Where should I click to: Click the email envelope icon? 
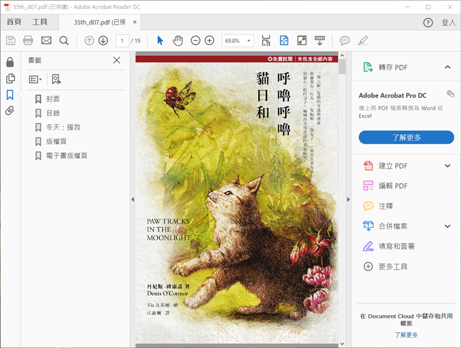(46, 40)
